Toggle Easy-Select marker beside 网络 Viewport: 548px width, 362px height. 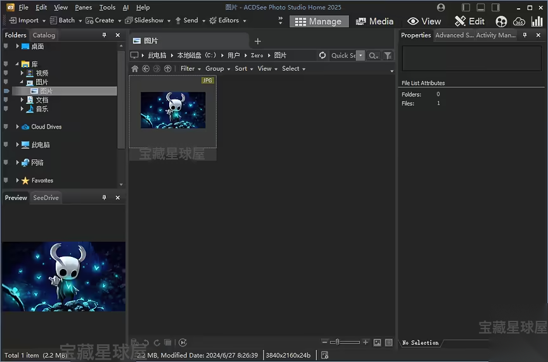click(6, 162)
